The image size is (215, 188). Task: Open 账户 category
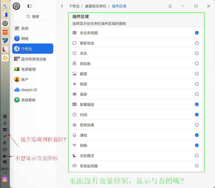pyautogui.click(x=33, y=80)
